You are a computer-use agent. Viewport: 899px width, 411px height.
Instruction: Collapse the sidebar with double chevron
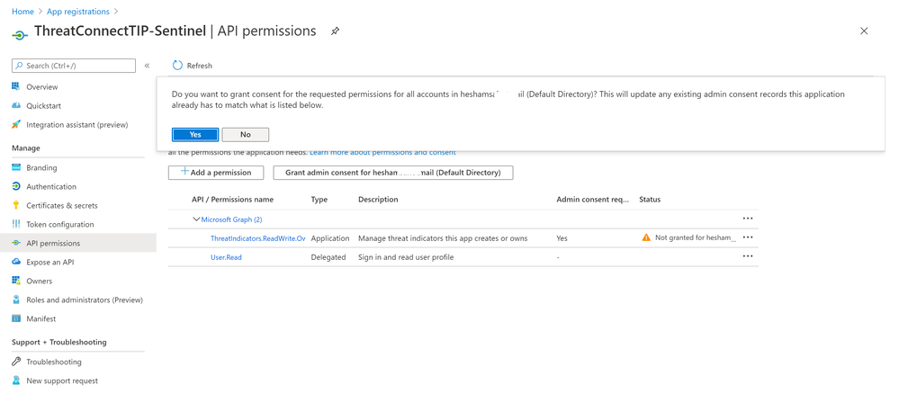pyautogui.click(x=147, y=66)
